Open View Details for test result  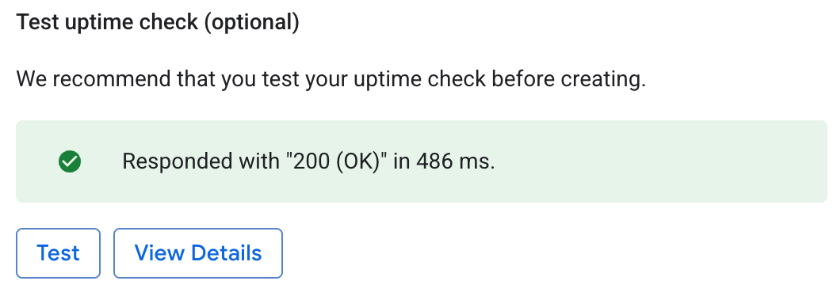tap(198, 253)
